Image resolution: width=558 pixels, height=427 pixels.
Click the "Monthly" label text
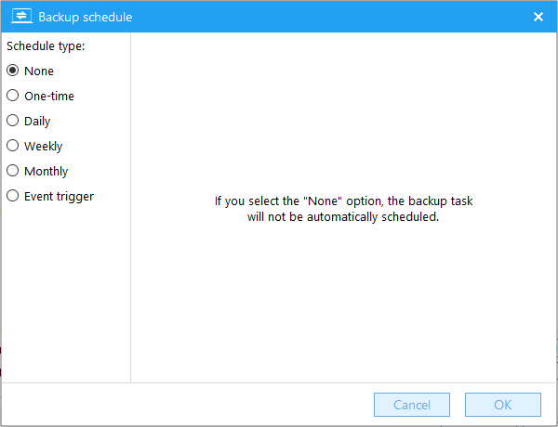click(x=46, y=171)
